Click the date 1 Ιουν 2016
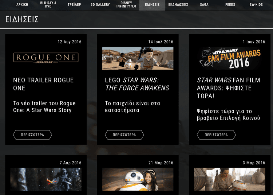Image resolution: width=273 pixels, height=195 pixels. coord(254,42)
